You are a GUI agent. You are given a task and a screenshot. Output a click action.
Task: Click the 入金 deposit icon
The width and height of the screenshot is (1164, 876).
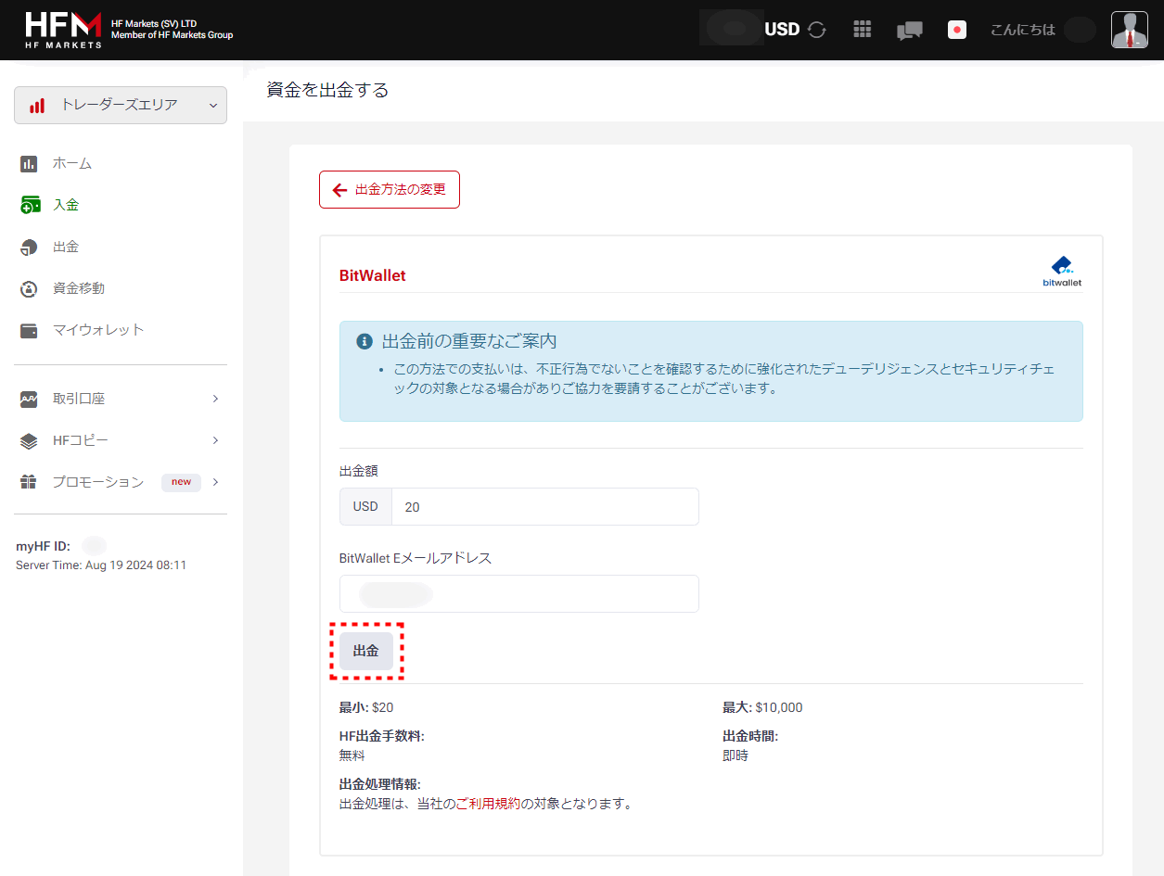[30, 205]
